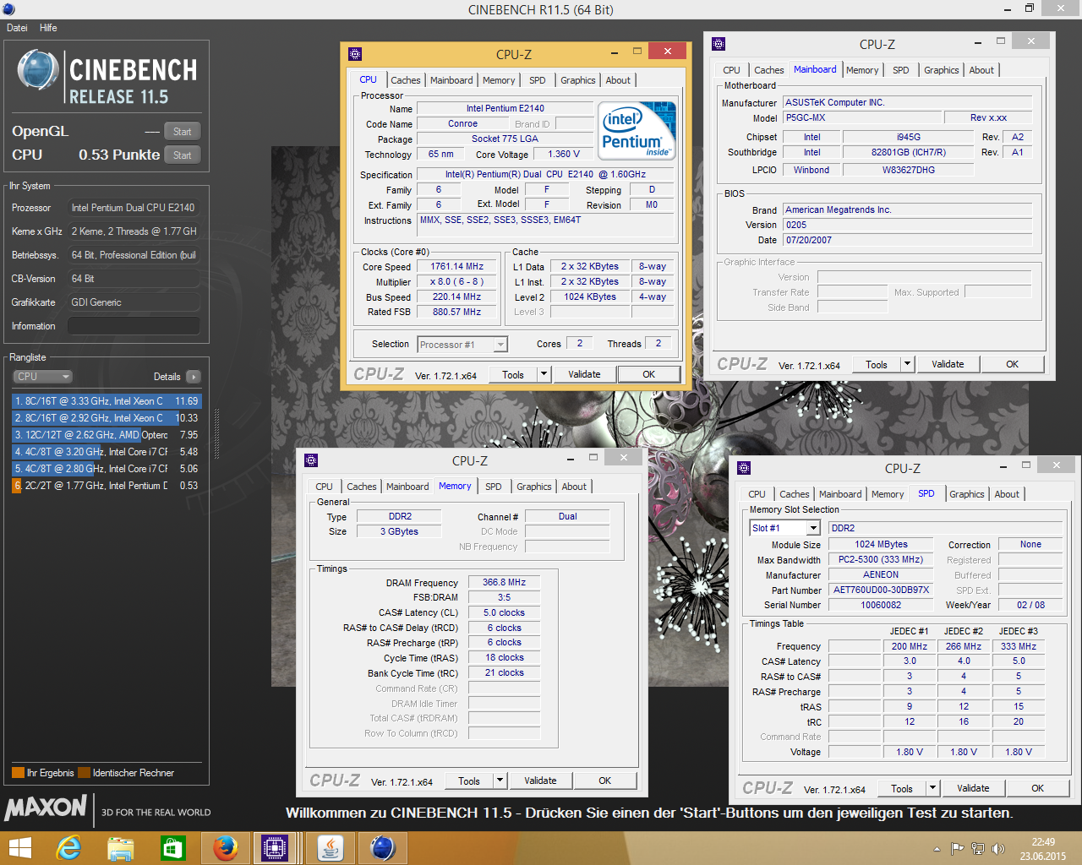Switch to About tab in SPD window

tap(1007, 494)
